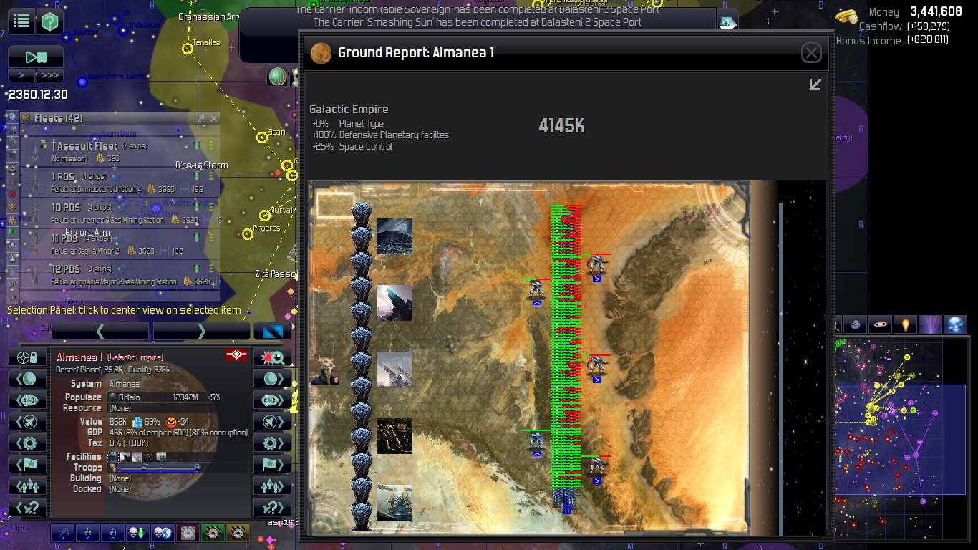978x550 pixels.
Task: Click grey gear button on purple background
Action: click(x=188, y=533)
